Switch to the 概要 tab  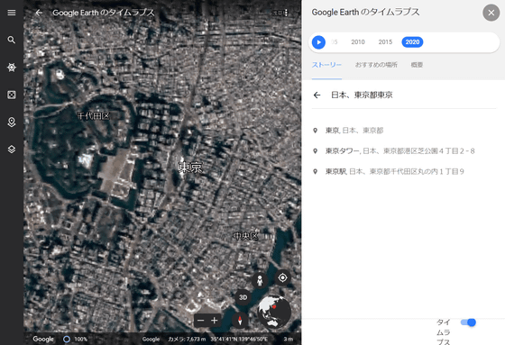point(417,65)
